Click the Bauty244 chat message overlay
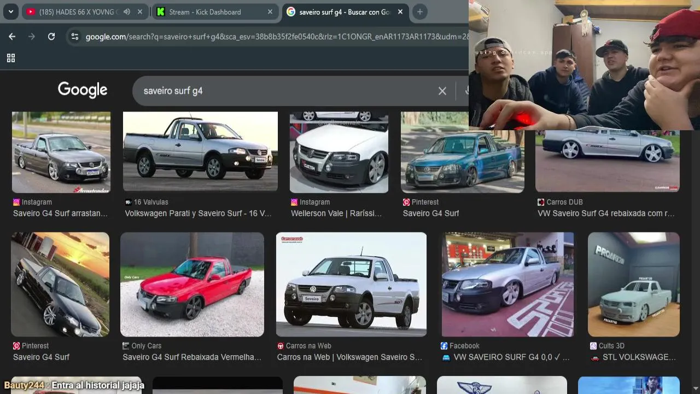Image resolution: width=700 pixels, height=394 pixels. point(74,385)
